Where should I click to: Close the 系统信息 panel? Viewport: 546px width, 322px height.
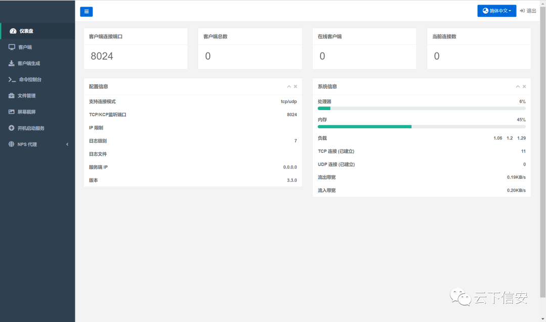click(x=524, y=87)
